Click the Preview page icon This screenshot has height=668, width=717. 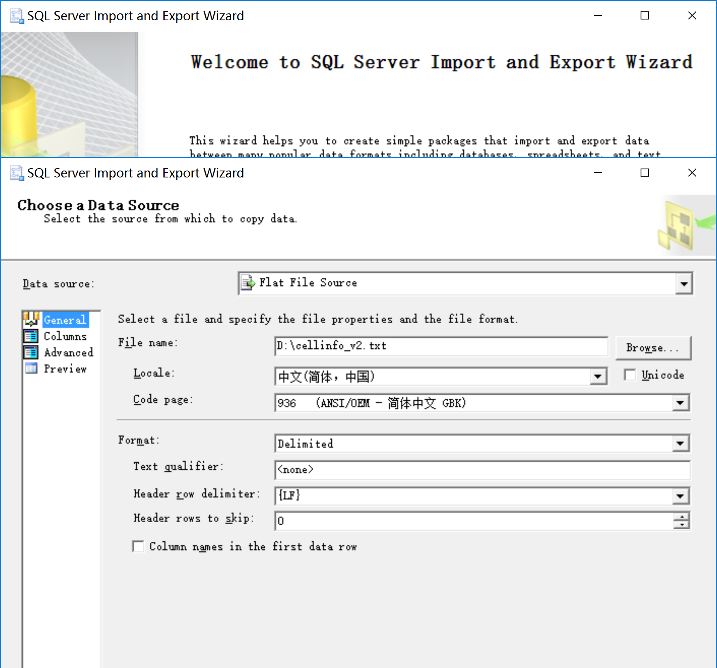31,369
